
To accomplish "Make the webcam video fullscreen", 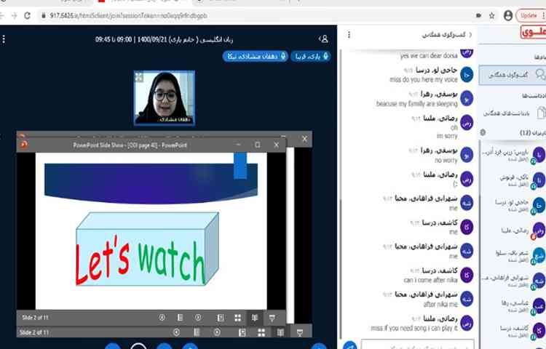I will [138, 77].
